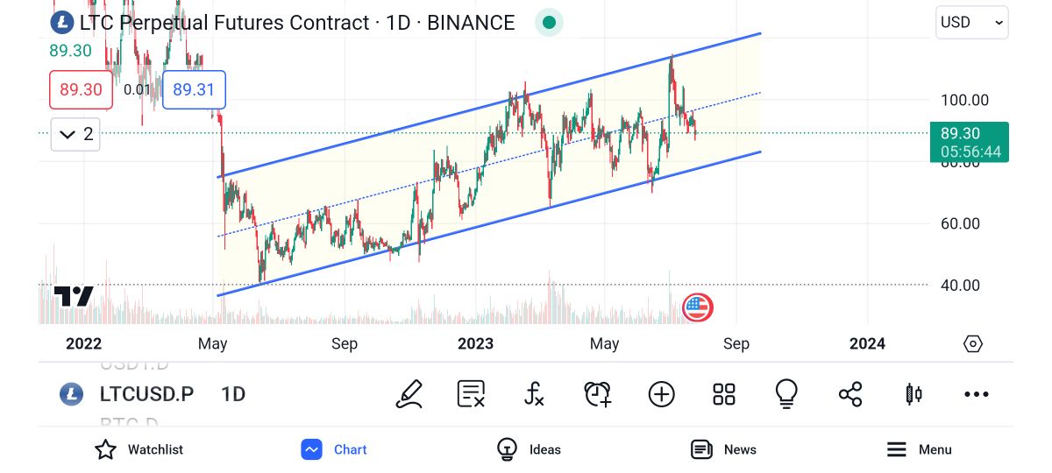Viewport: 1052px width, 473px height.
Task: Tap the remove drawings note icon
Action: coord(471,394)
